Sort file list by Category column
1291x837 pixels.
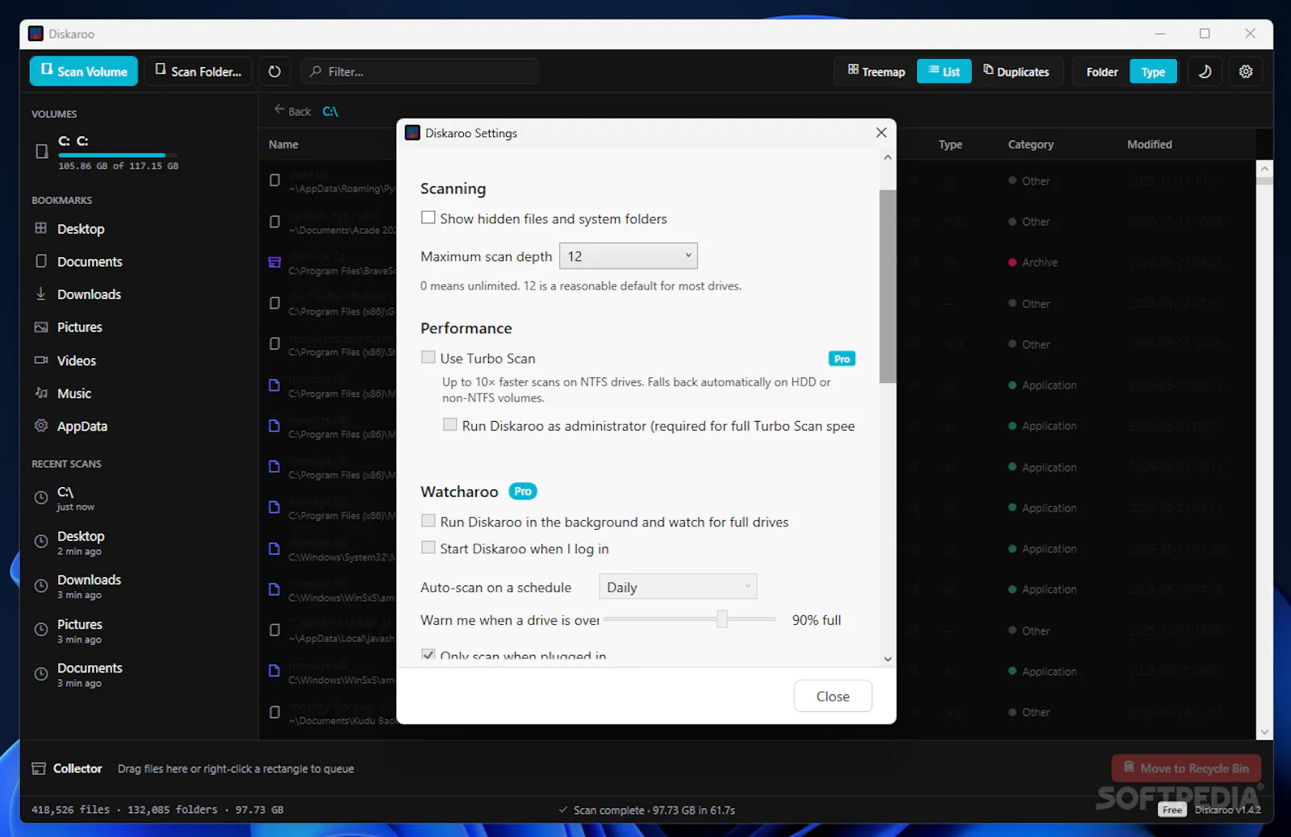[x=1030, y=144]
